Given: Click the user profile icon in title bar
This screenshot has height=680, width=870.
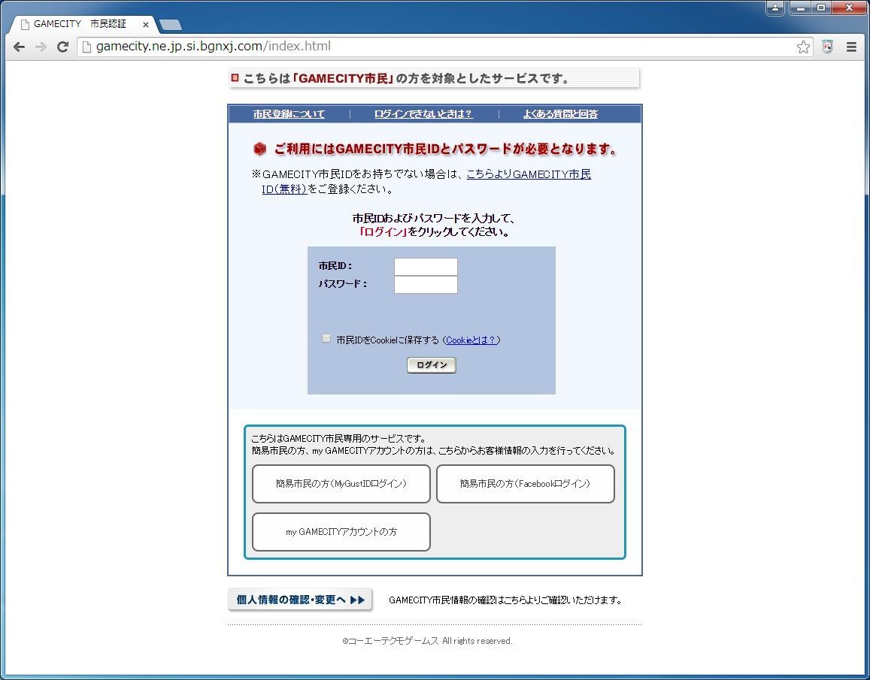Looking at the screenshot, I should coord(775,8).
